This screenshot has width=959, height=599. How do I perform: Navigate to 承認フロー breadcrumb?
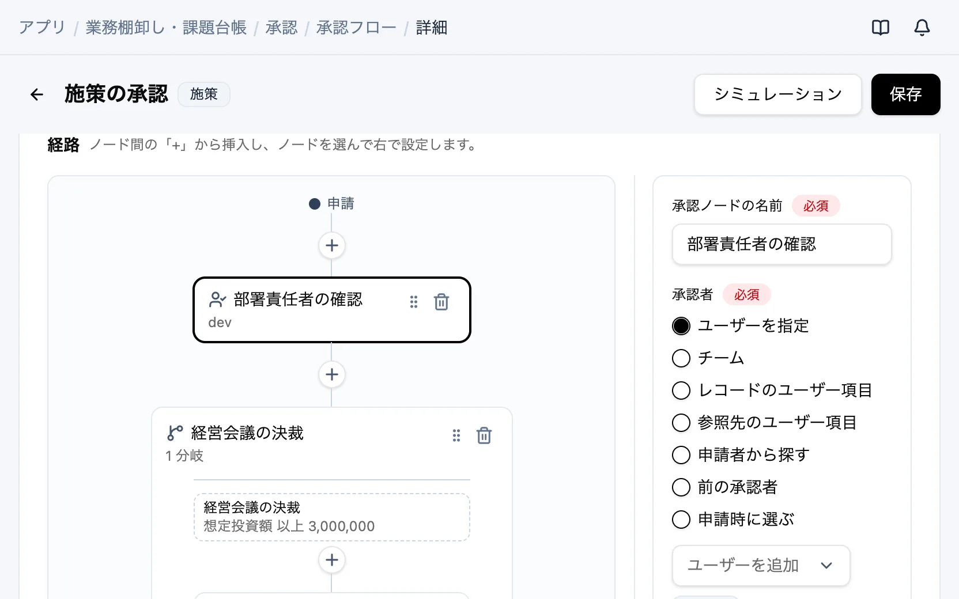coord(356,28)
